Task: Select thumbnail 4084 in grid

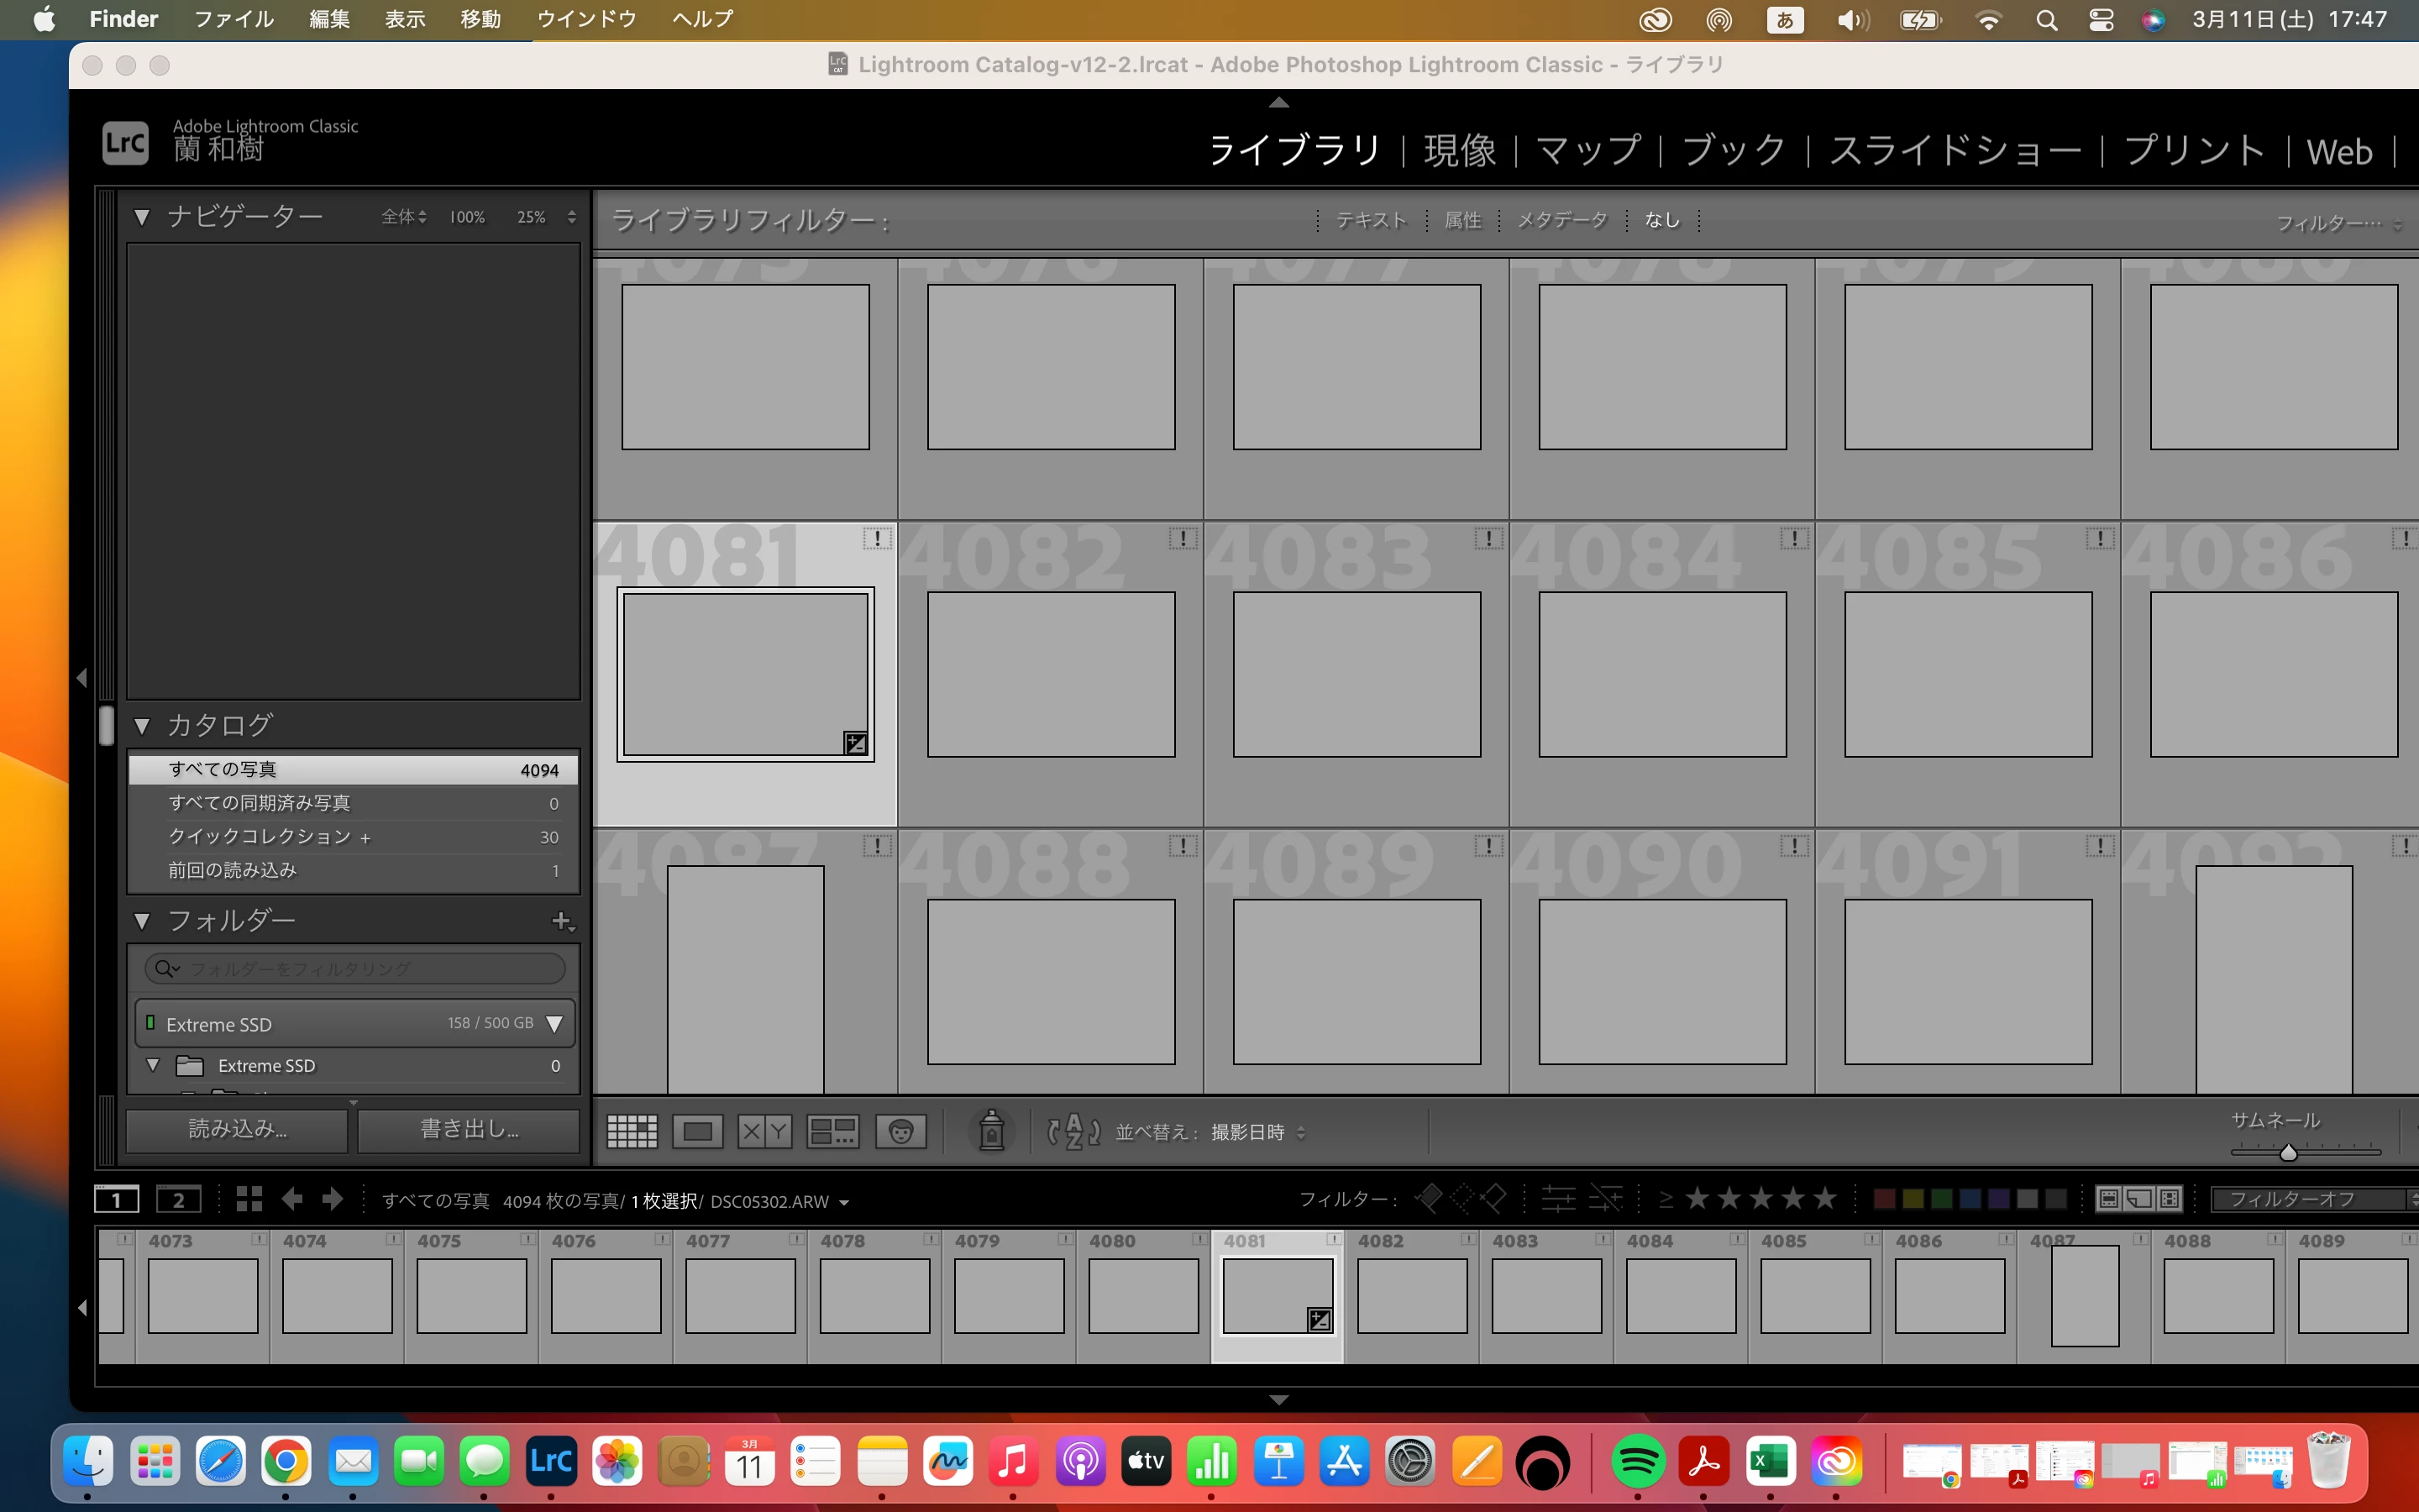Action: pyautogui.click(x=1661, y=674)
